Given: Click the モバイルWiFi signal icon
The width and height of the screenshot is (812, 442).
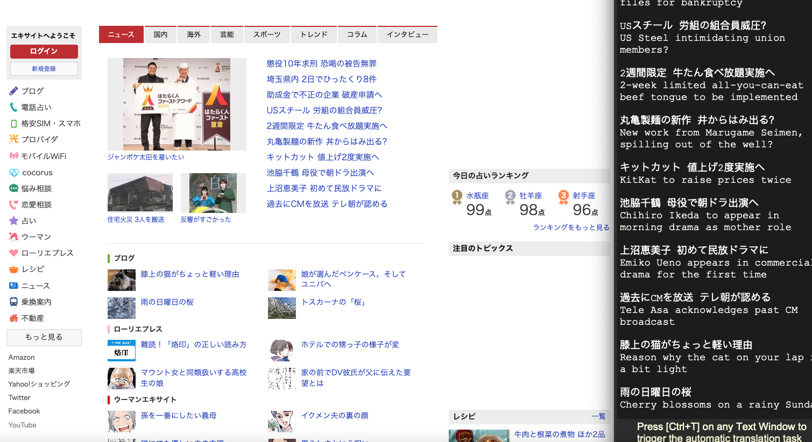Looking at the screenshot, I should click(14, 156).
